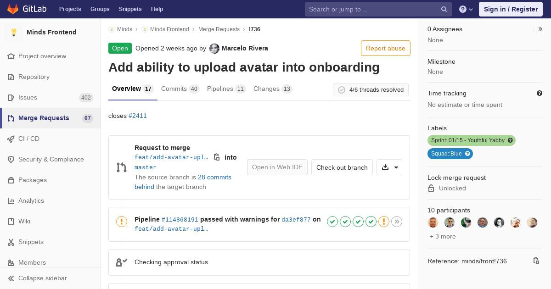Screen dimensions: 551x289
Task: Copy the source branch name
Action: point(217,157)
